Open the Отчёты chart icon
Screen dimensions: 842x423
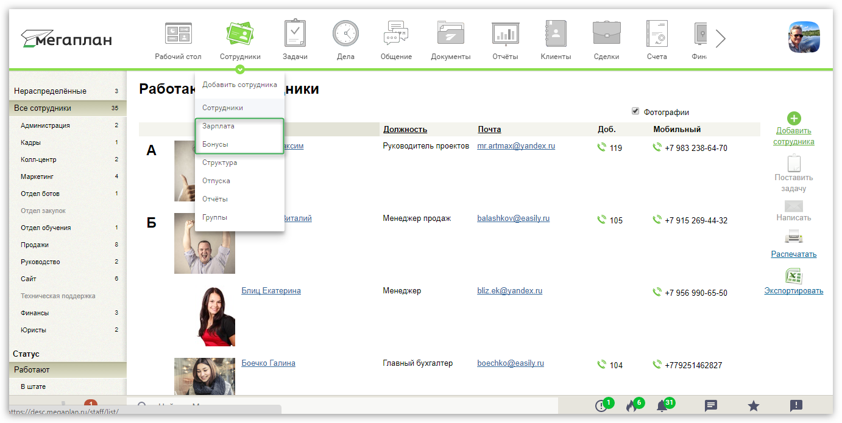click(x=505, y=33)
